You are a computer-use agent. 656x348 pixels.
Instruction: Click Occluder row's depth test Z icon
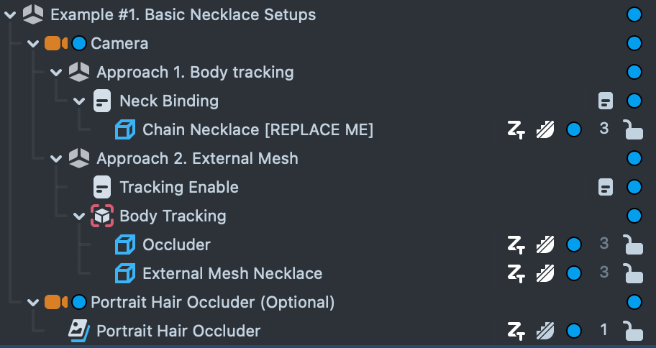[516, 244]
